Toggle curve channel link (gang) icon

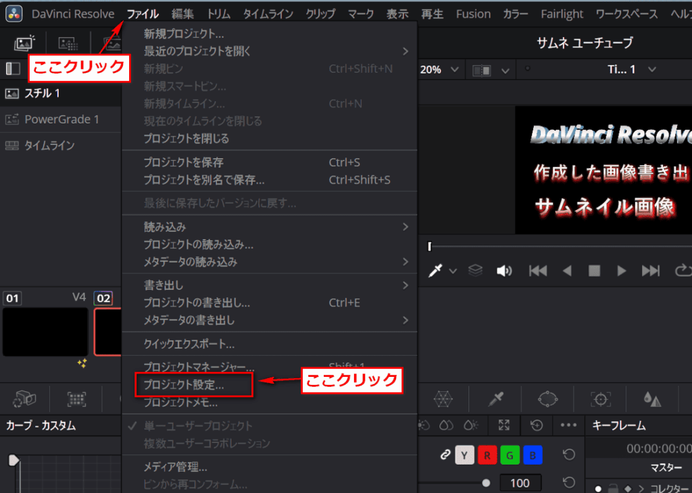point(445,455)
